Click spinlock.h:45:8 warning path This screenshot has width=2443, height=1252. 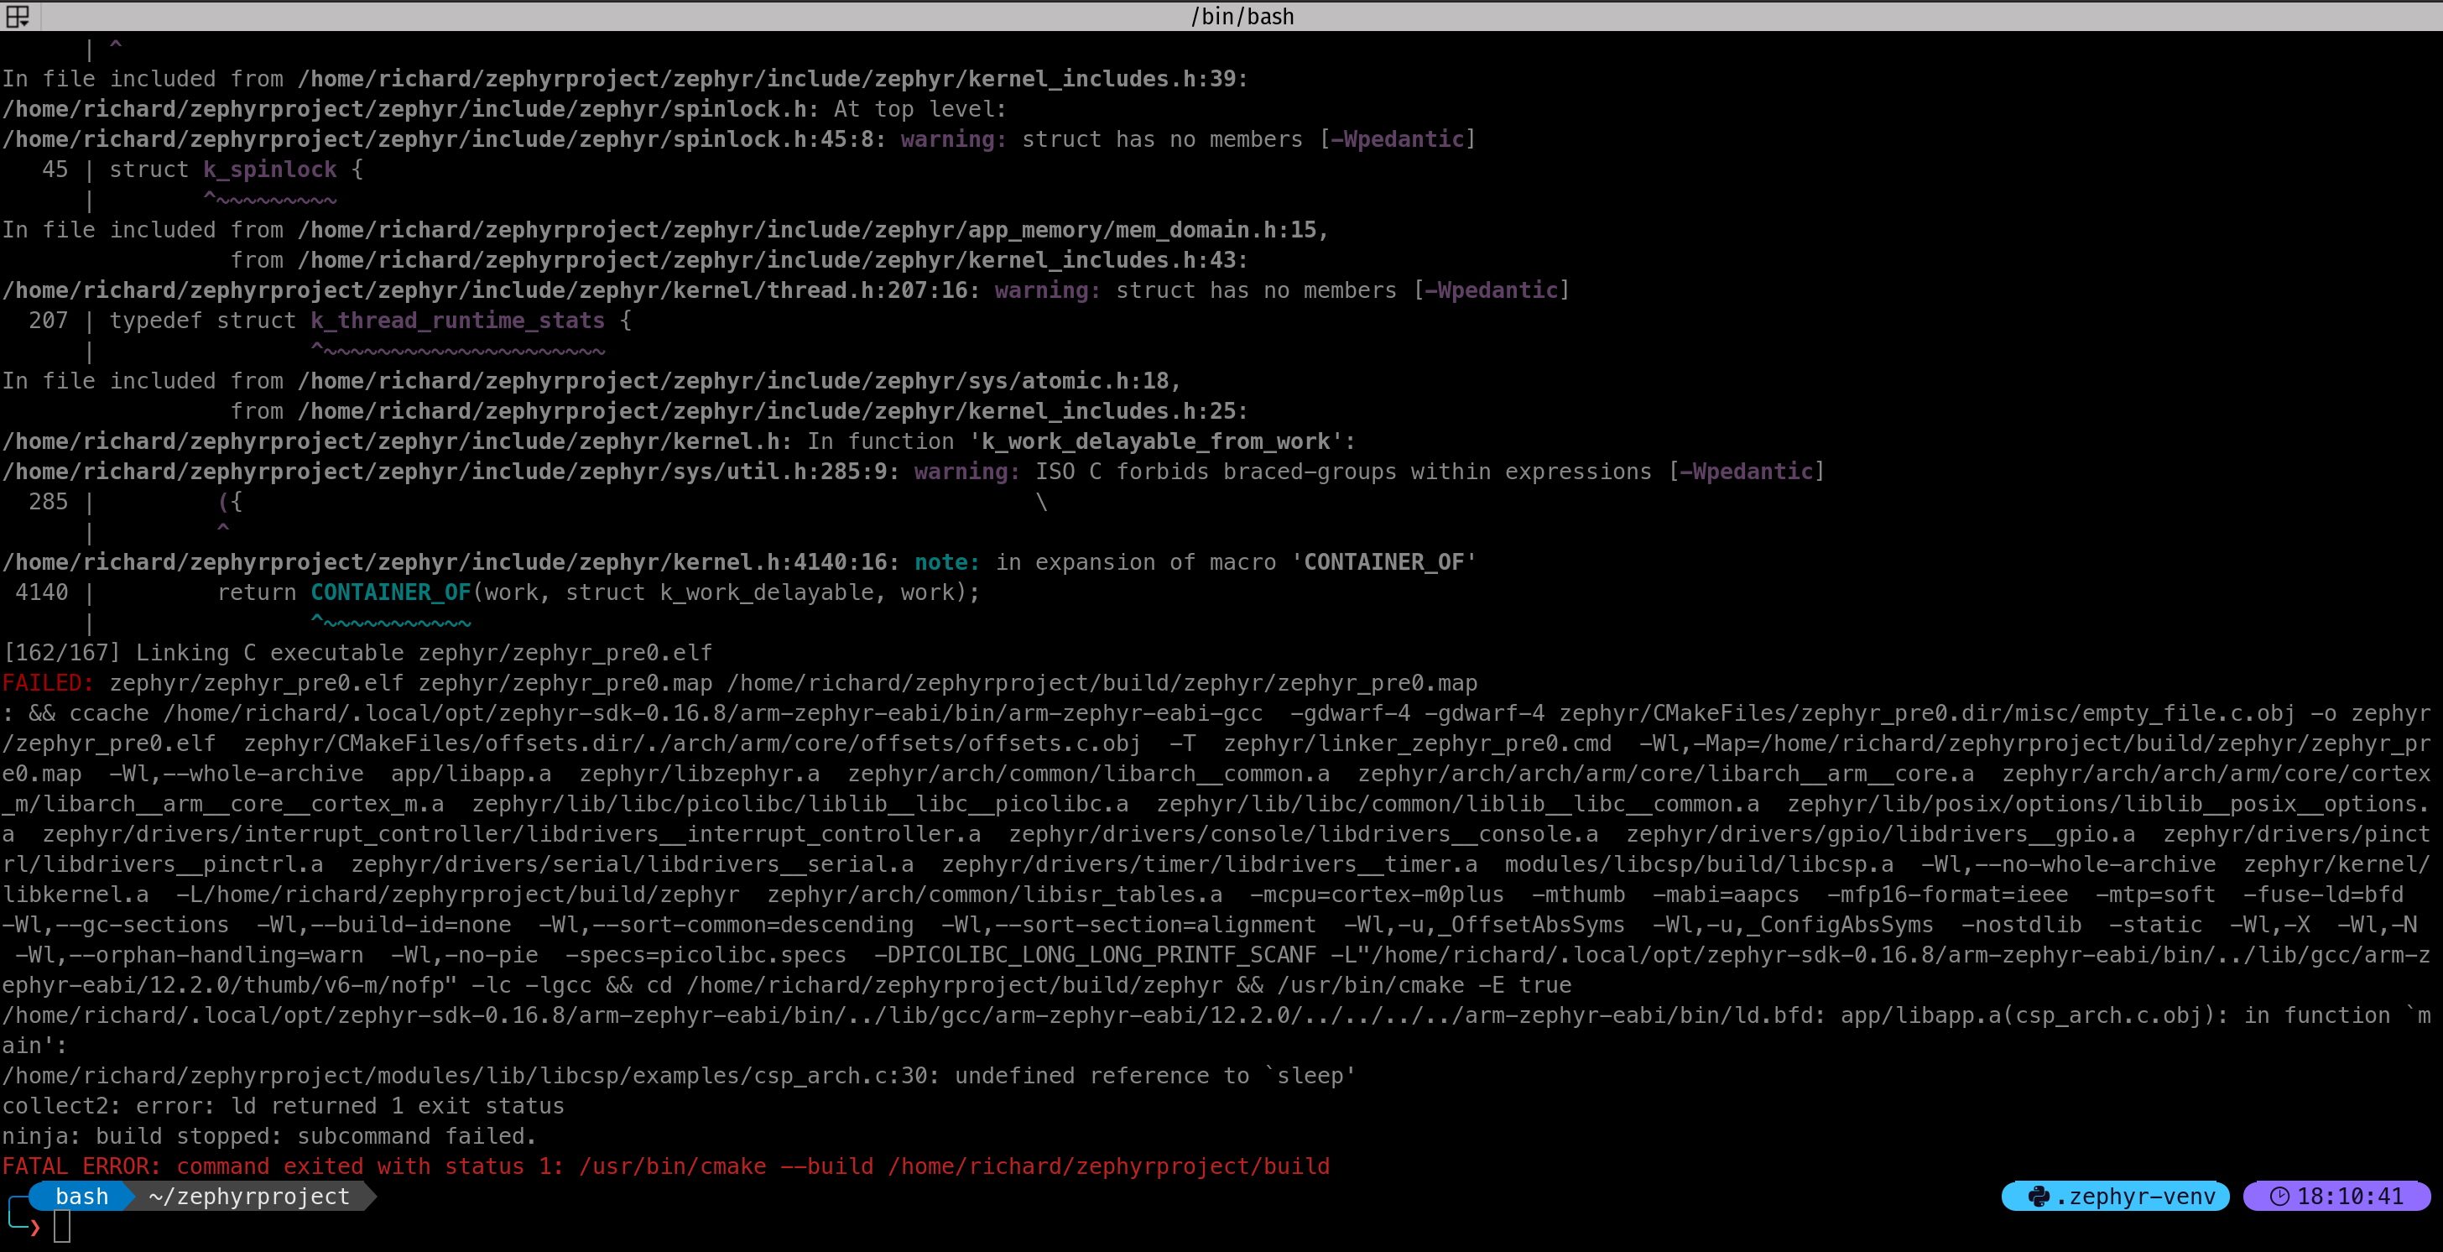444,139
